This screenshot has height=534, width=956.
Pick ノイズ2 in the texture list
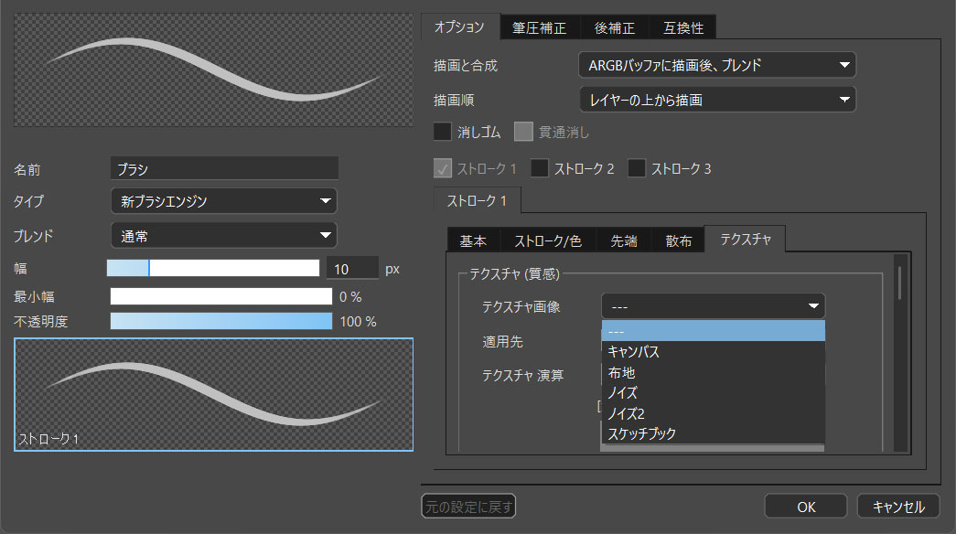click(627, 413)
